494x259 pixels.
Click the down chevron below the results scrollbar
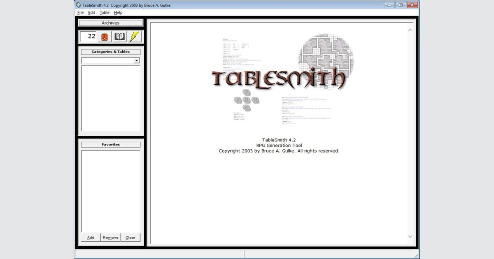[x=410, y=236]
